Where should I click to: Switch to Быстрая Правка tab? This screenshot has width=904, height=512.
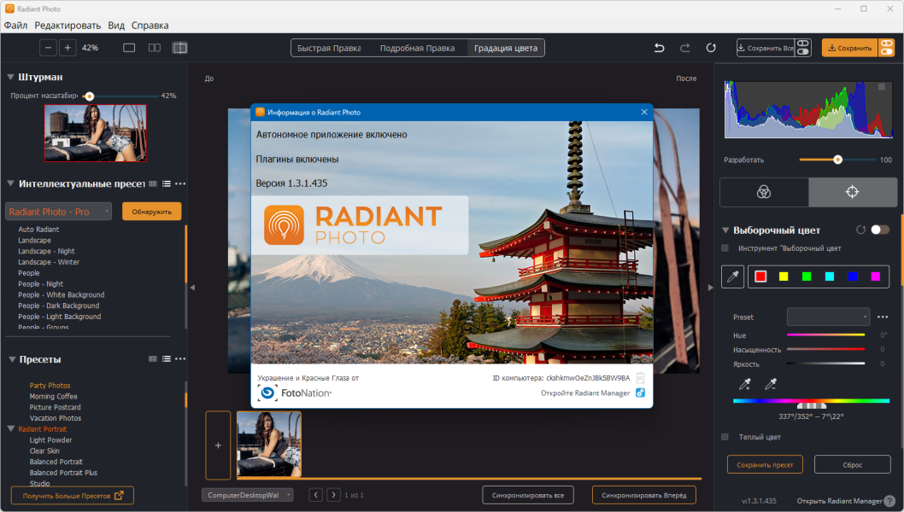click(x=329, y=48)
